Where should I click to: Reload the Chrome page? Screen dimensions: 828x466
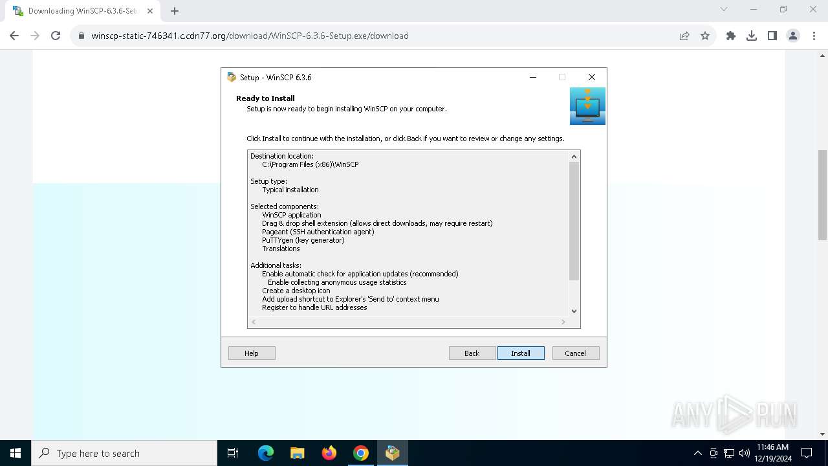56,36
